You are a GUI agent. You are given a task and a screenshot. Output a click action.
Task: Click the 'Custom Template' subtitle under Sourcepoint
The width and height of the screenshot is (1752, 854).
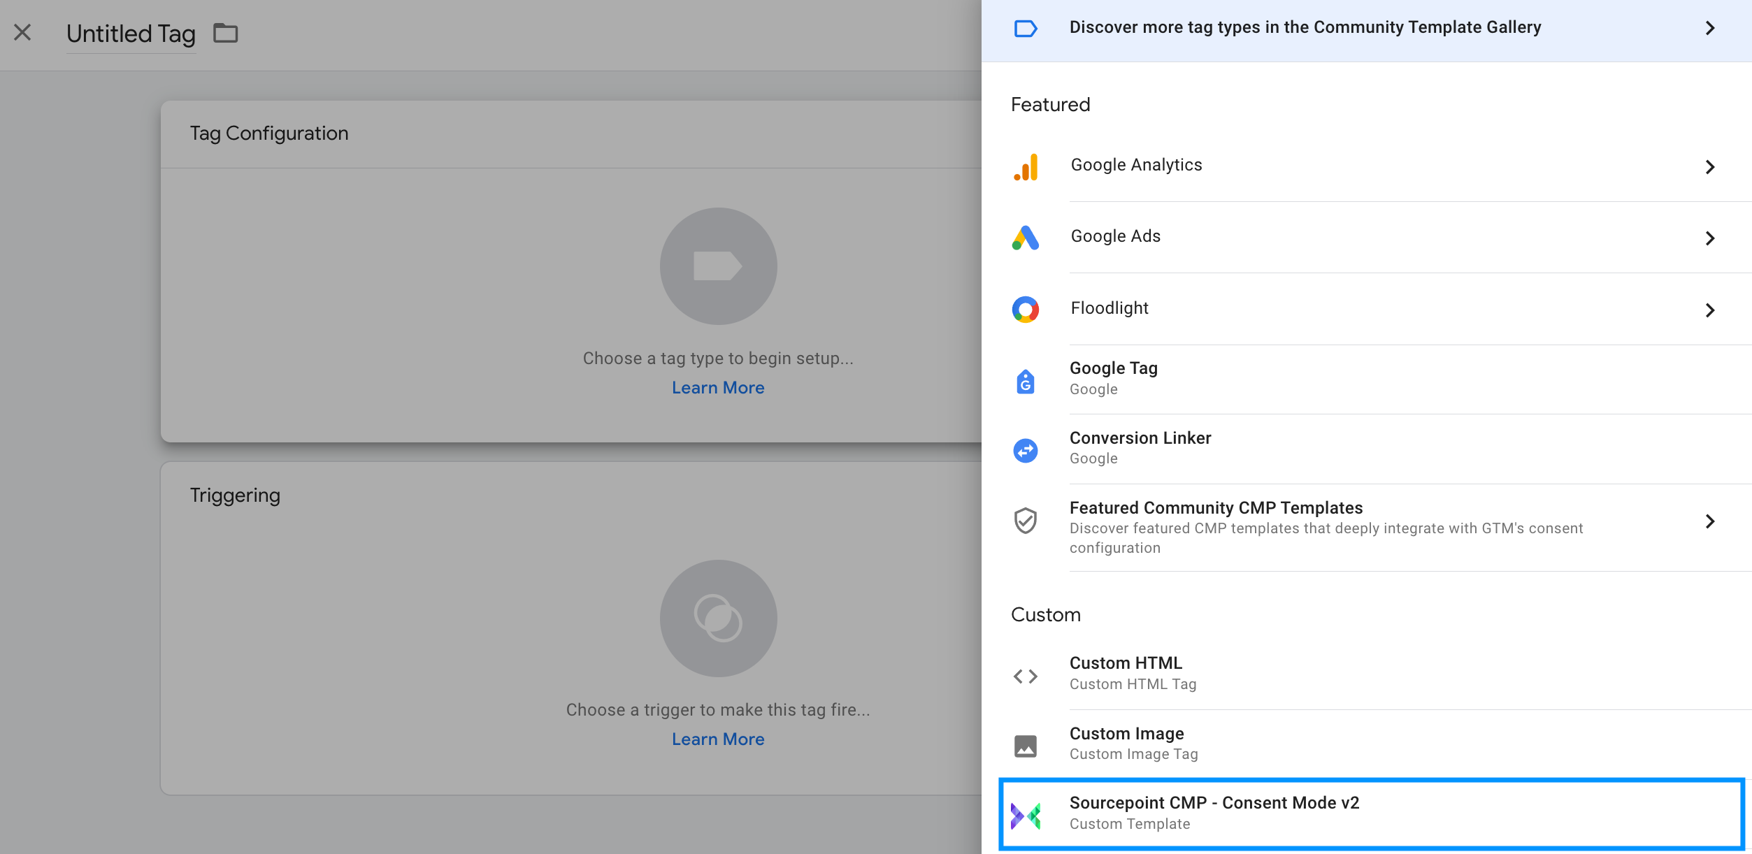(1130, 824)
